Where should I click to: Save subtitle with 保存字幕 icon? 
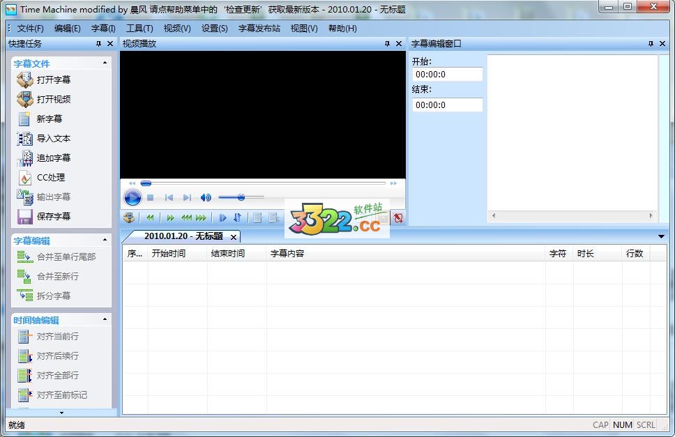tap(25, 216)
